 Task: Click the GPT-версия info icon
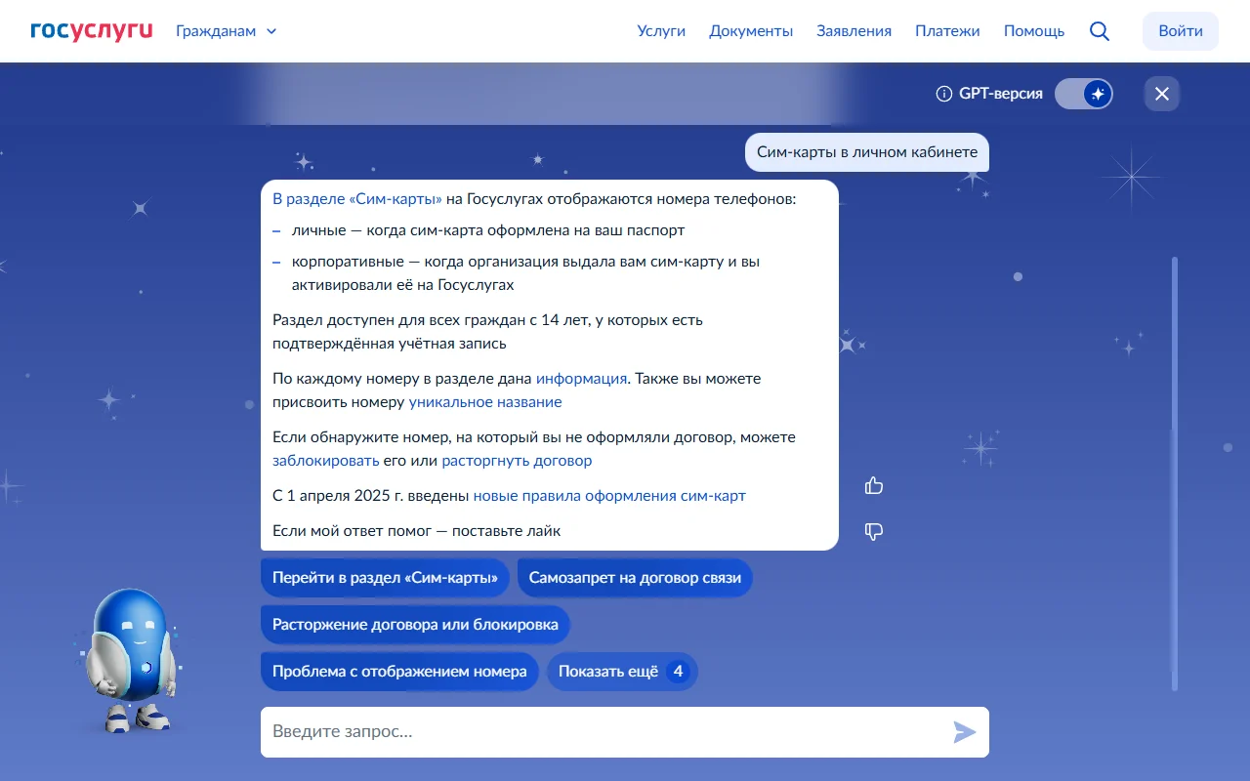[943, 94]
